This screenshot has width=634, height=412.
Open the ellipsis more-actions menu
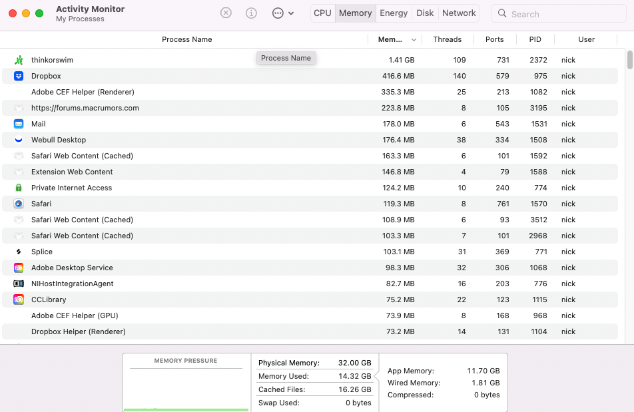(283, 13)
